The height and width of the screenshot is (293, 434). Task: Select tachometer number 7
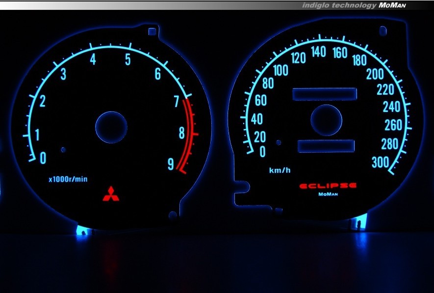[177, 102]
